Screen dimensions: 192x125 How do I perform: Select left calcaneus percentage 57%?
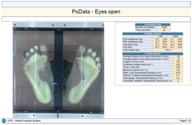tap(165, 45)
